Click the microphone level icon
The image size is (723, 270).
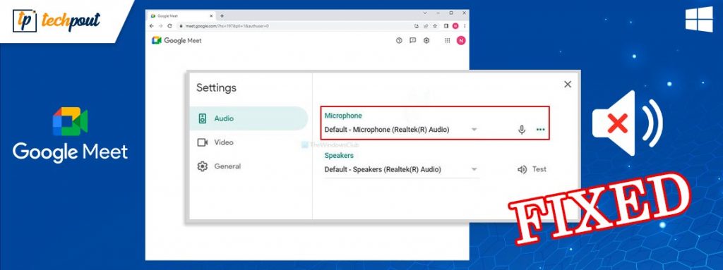[522, 130]
